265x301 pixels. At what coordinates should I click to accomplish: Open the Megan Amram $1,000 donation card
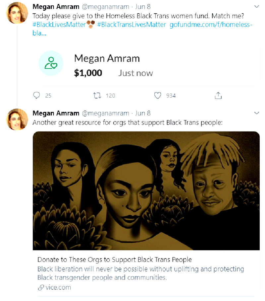coord(146,65)
